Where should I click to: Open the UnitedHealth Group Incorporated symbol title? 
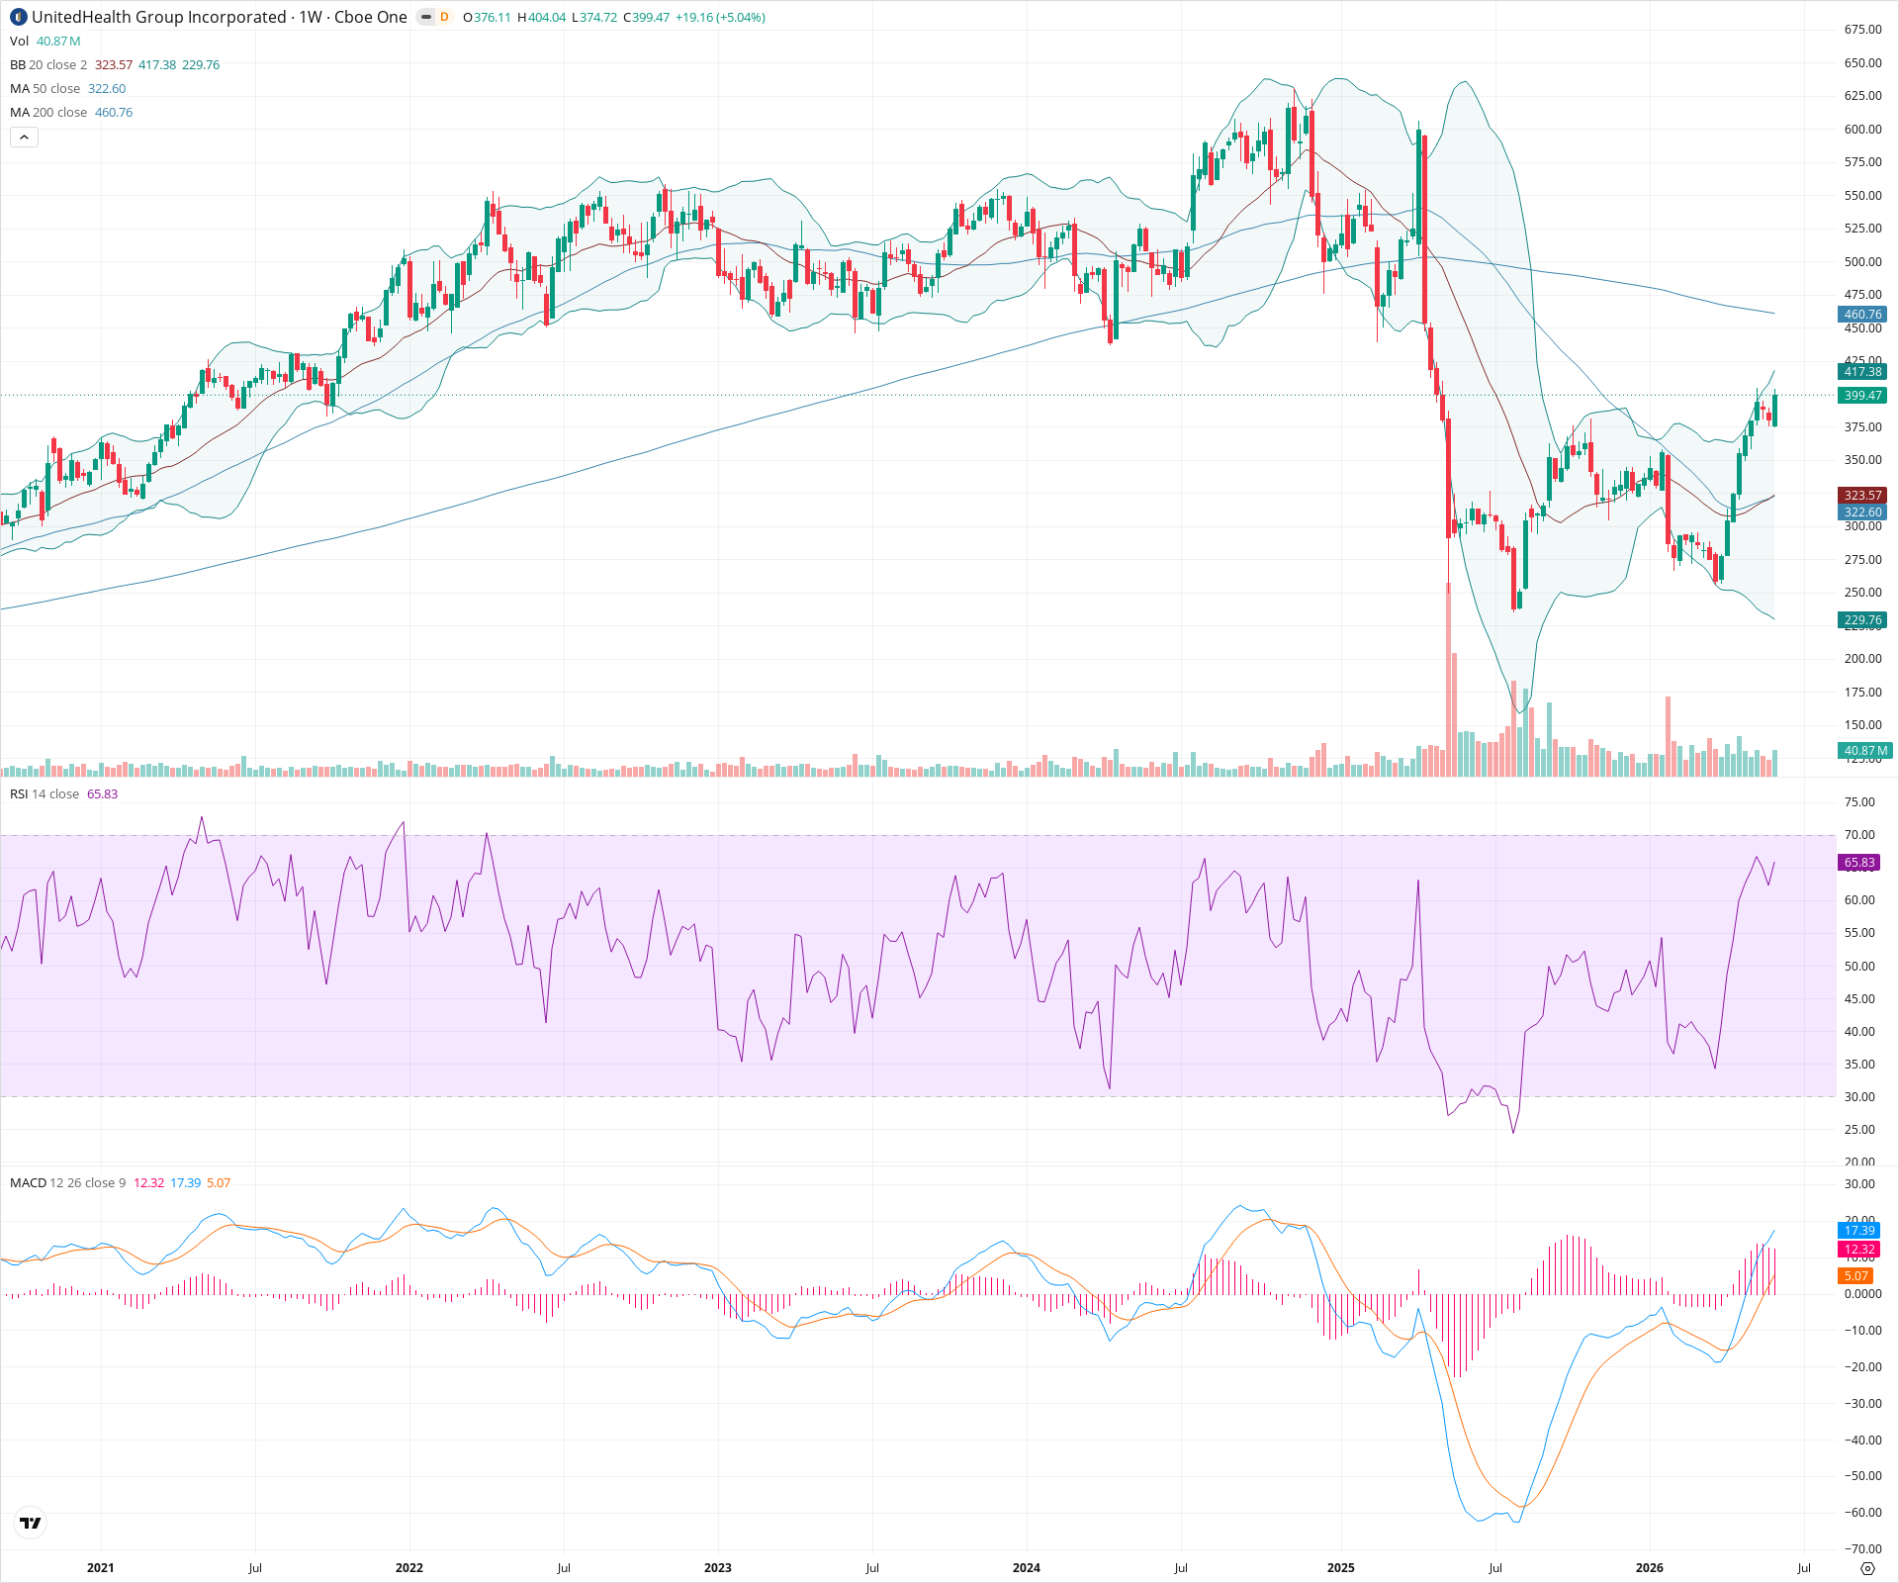(x=158, y=17)
